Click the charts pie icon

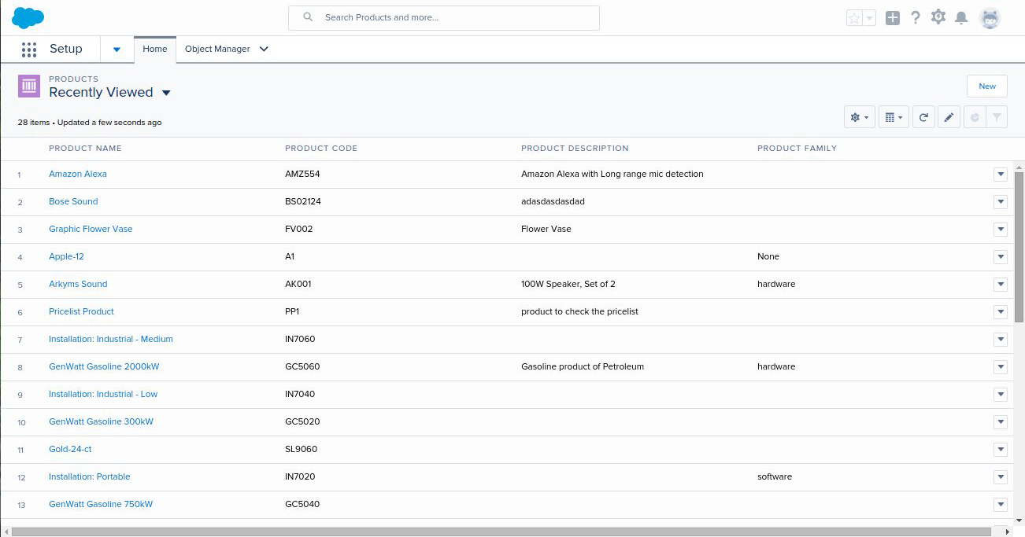[975, 118]
